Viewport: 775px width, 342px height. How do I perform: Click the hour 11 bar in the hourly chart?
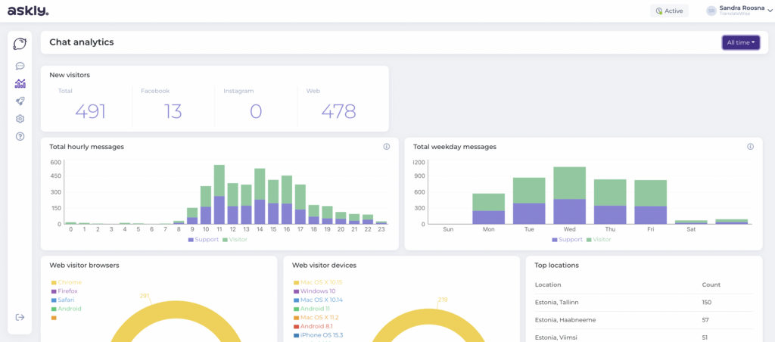click(x=219, y=194)
